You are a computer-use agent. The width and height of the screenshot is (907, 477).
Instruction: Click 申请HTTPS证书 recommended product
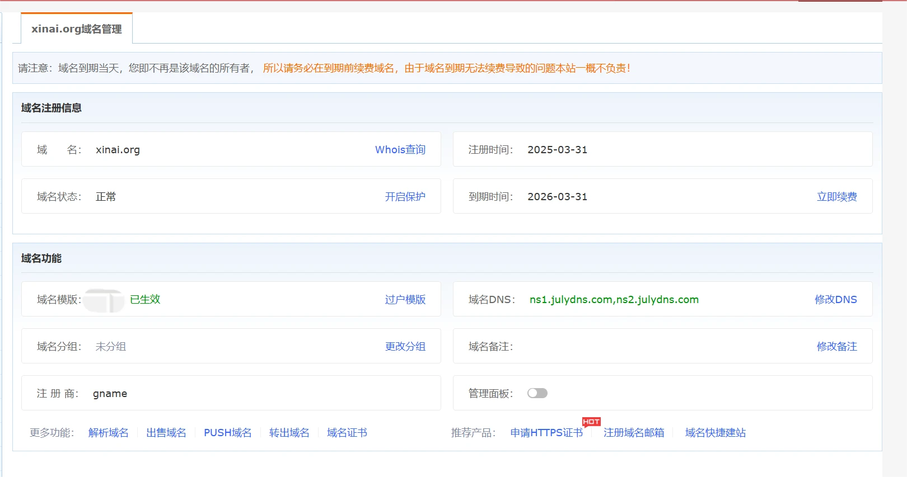pos(546,433)
